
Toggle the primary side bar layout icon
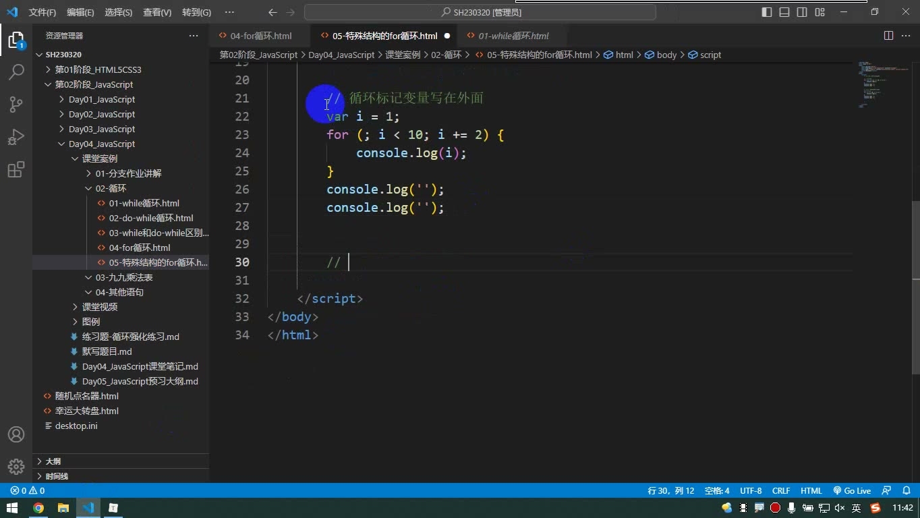[x=767, y=12]
